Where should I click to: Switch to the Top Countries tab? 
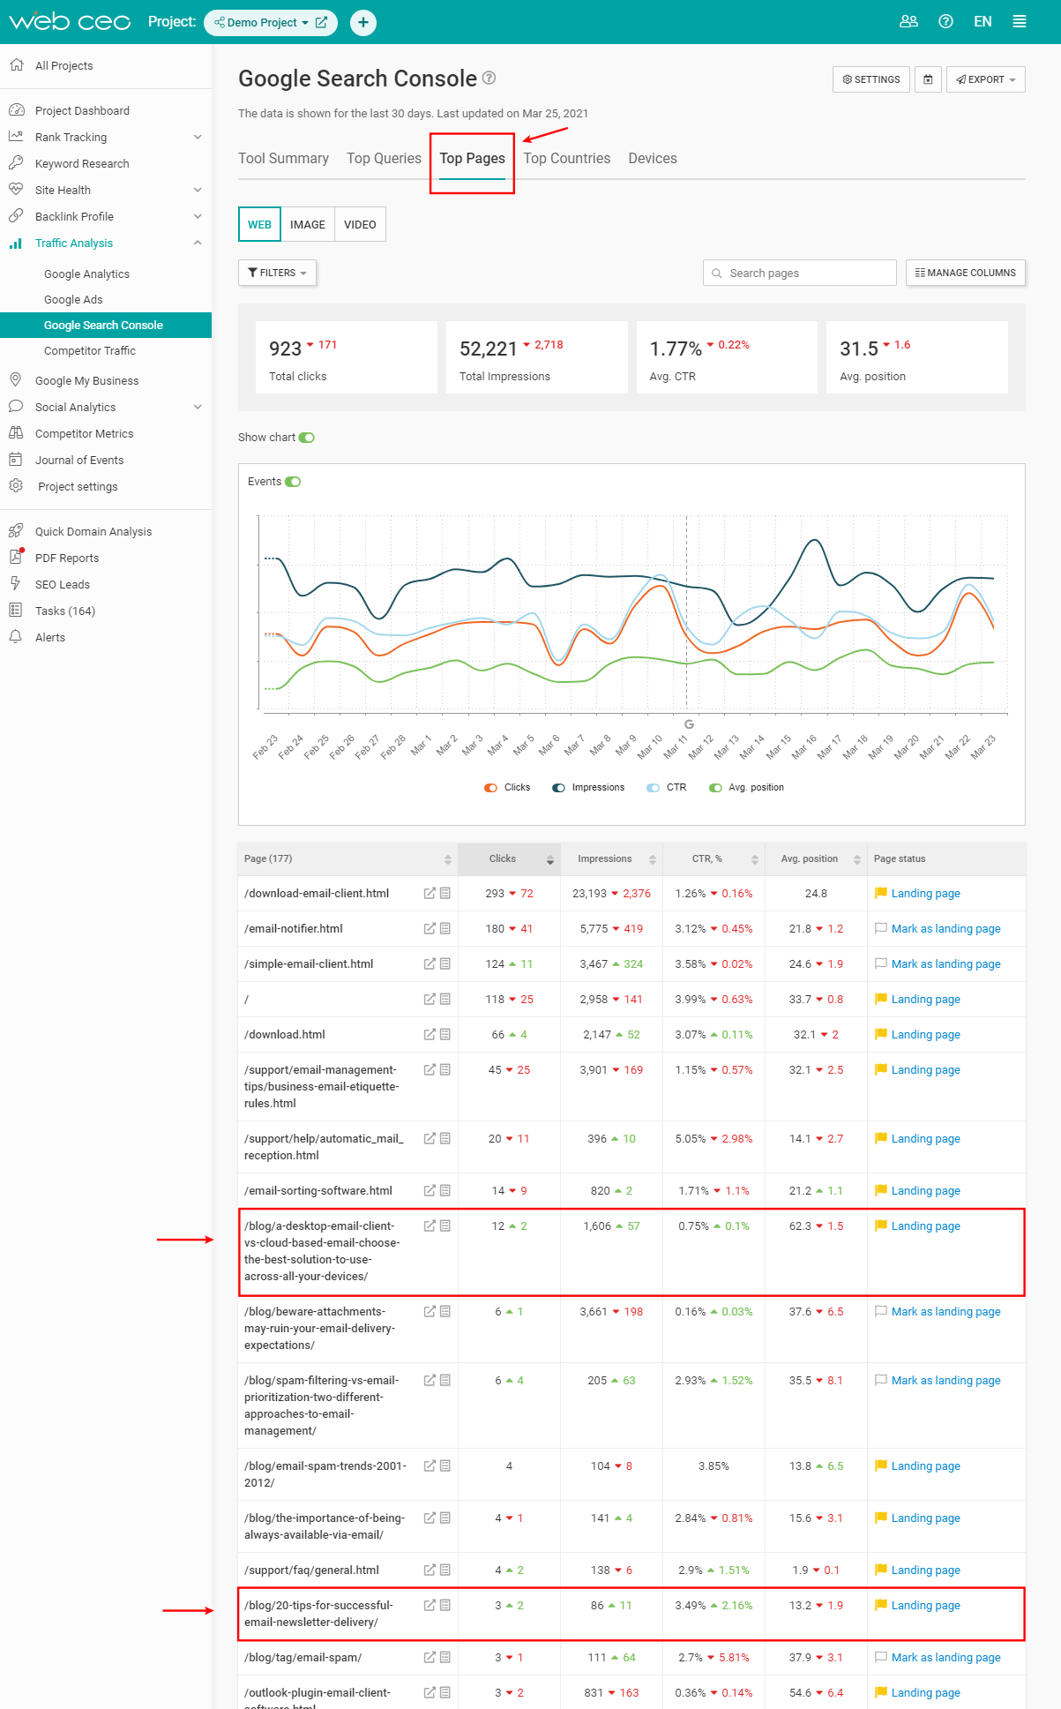566,158
